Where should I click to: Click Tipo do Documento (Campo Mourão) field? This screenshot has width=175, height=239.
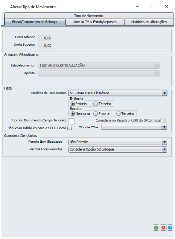tap(72, 121)
